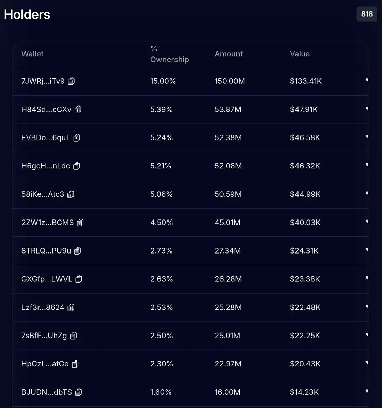Copy wallet address H6gcH...nLdc
This screenshot has width=382, height=408.
click(x=77, y=166)
